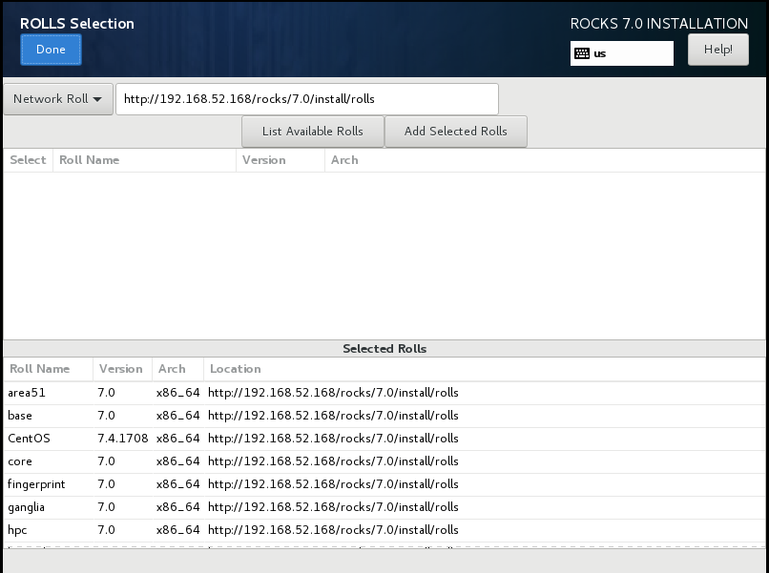
Task: Open the Help! page
Action: (718, 50)
